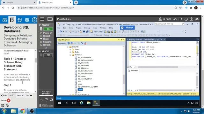Open the Messages pane zoom percent dropdown
The image size is (204, 114).
click(x=135, y=90)
